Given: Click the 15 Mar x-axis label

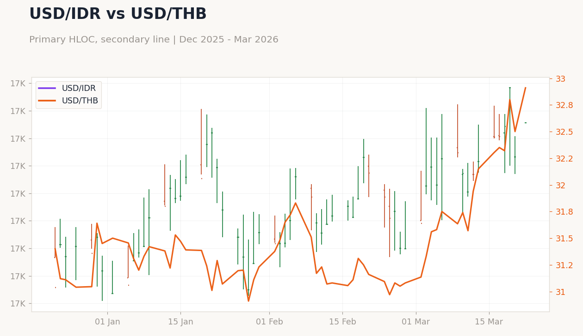Looking at the screenshot, I should tap(489, 322).
